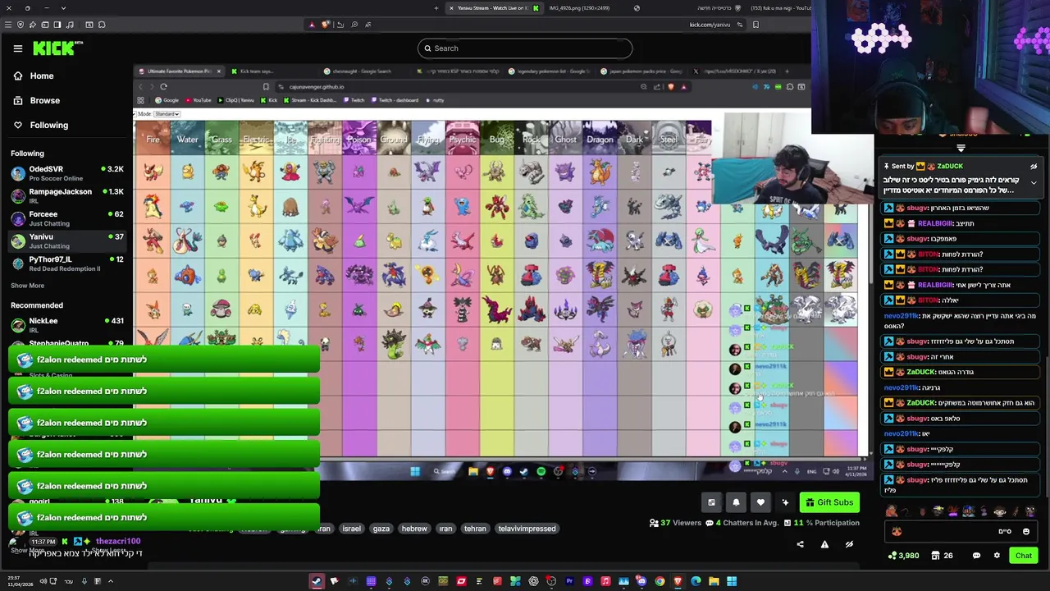Screen dimensions: 1050x591
Task: Toggle the hide eye-slash icon
Action: (849, 544)
